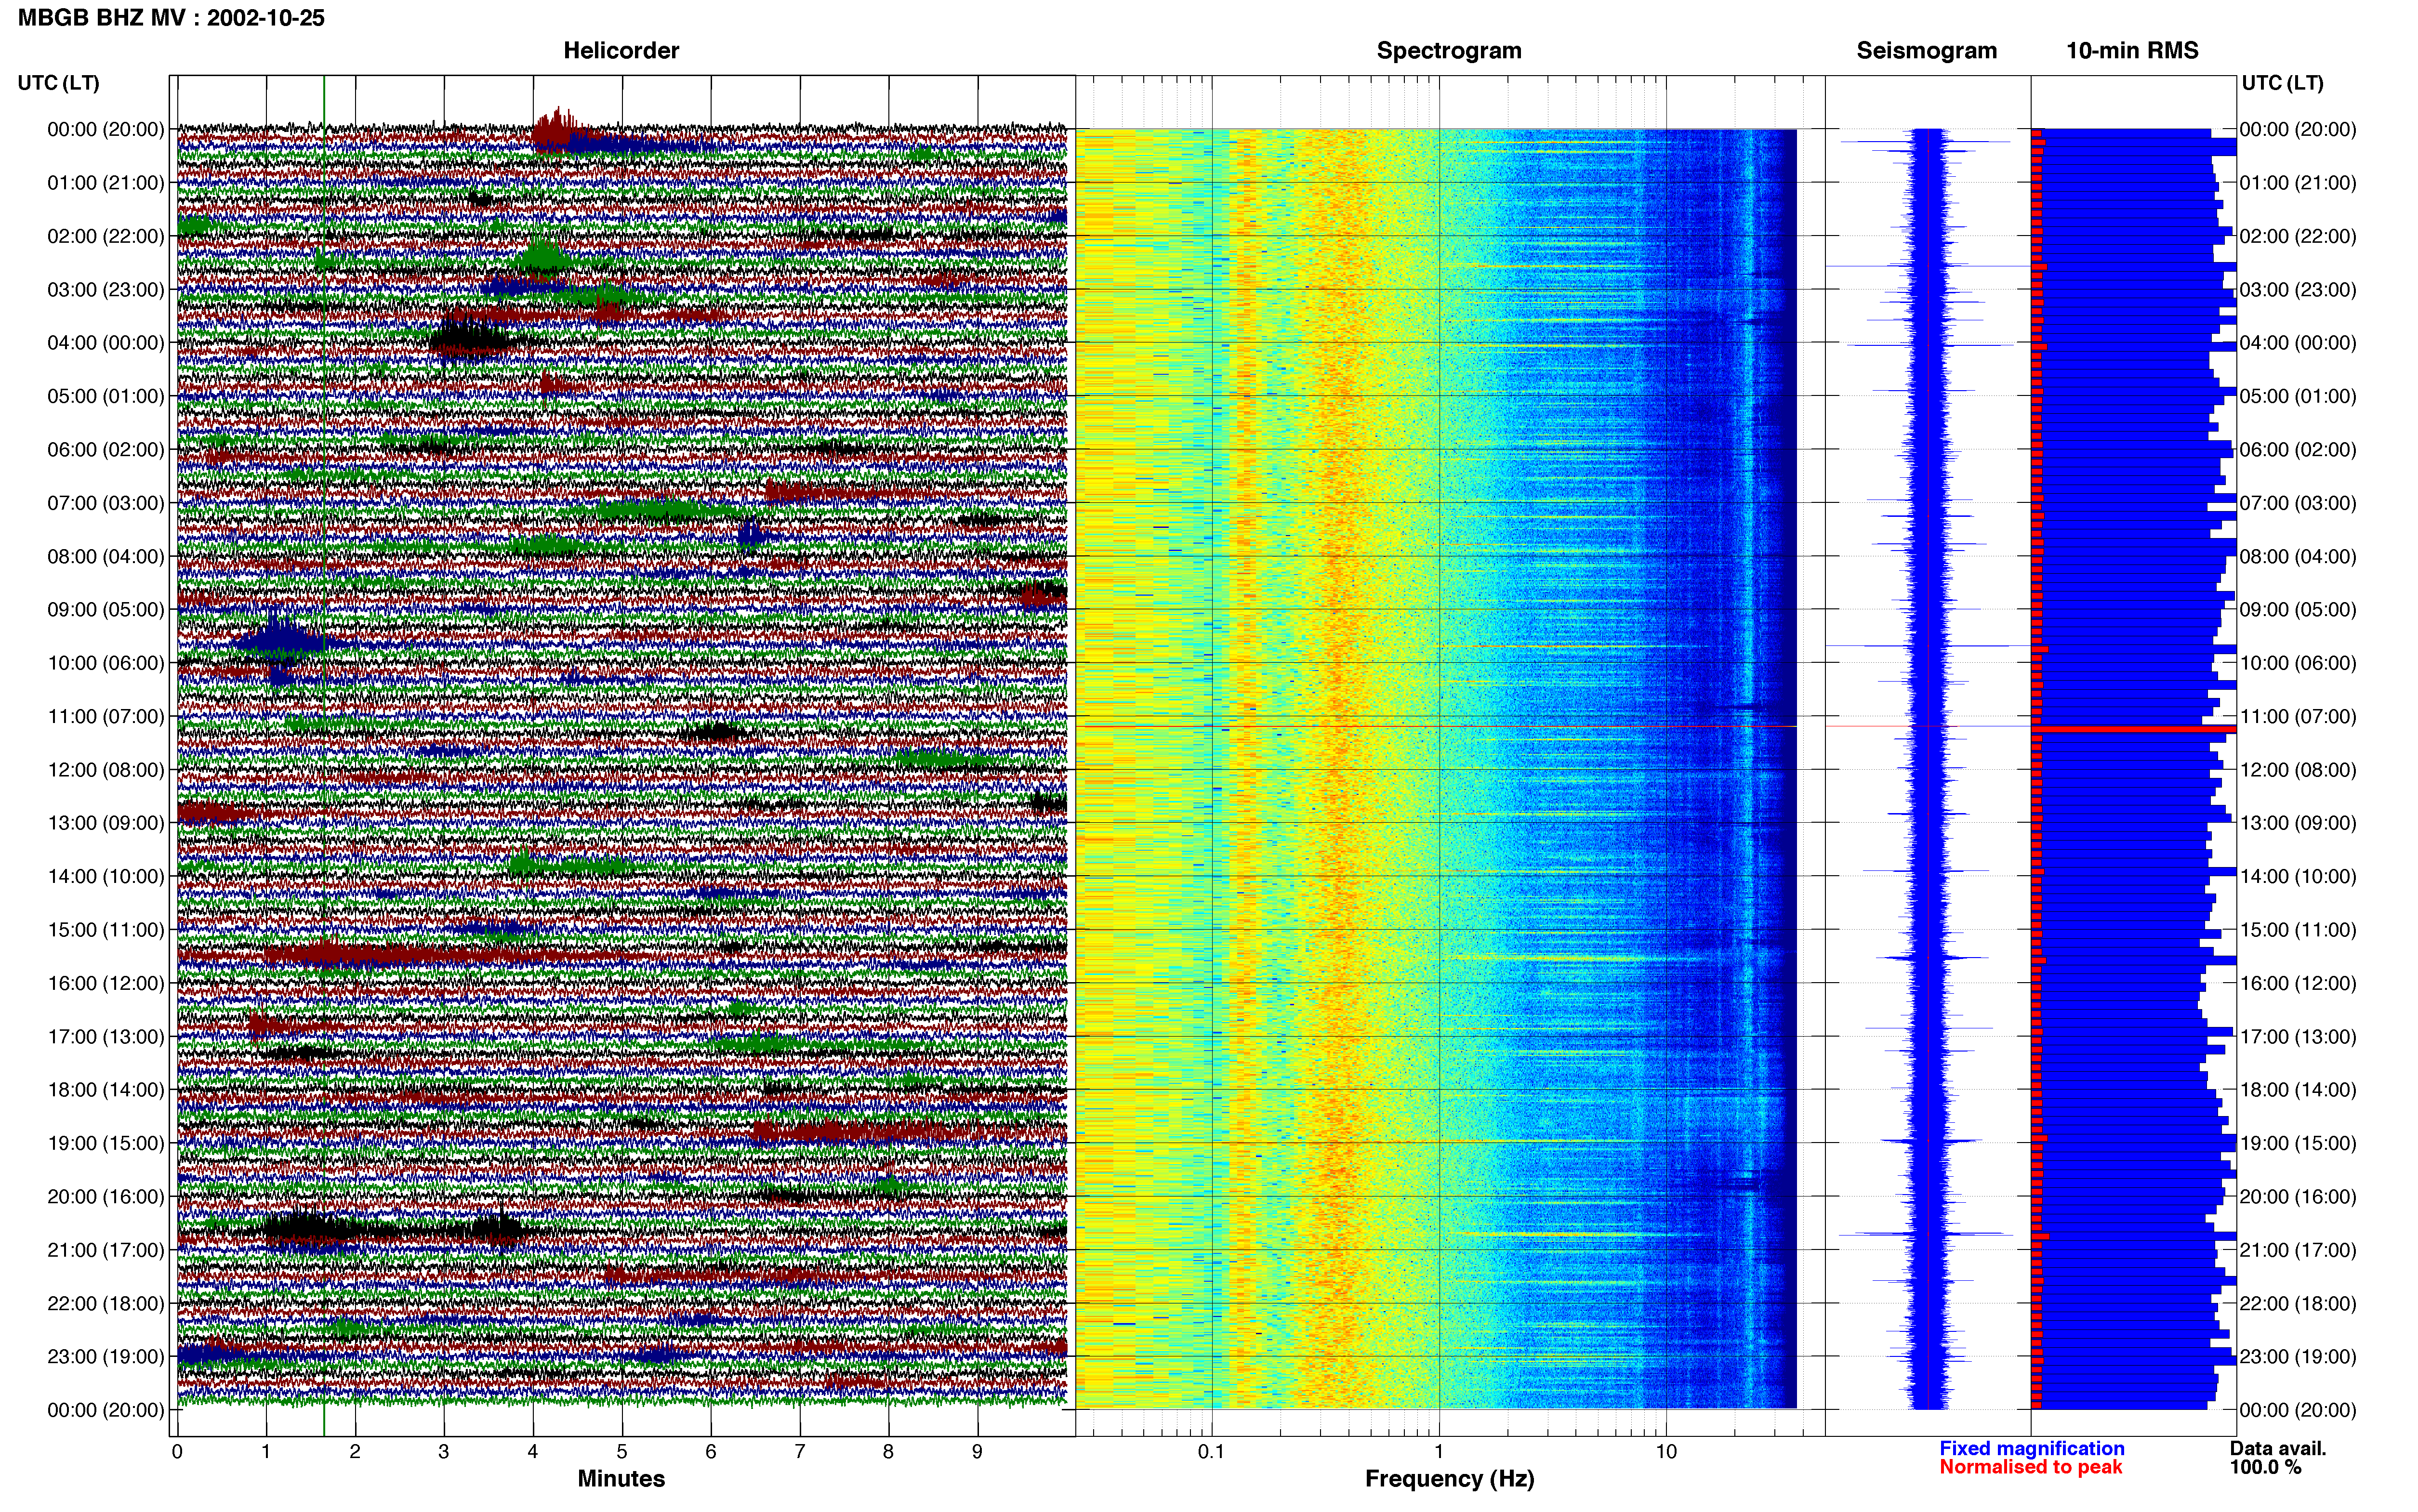This screenshot has width=2418, height=1512.
Task: Click the UTC (LT) label beside the 10-min RMS
Action: click(x=2282, y=83)
